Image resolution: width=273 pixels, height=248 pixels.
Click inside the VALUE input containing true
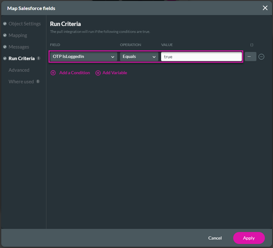(x=201, y=57)
